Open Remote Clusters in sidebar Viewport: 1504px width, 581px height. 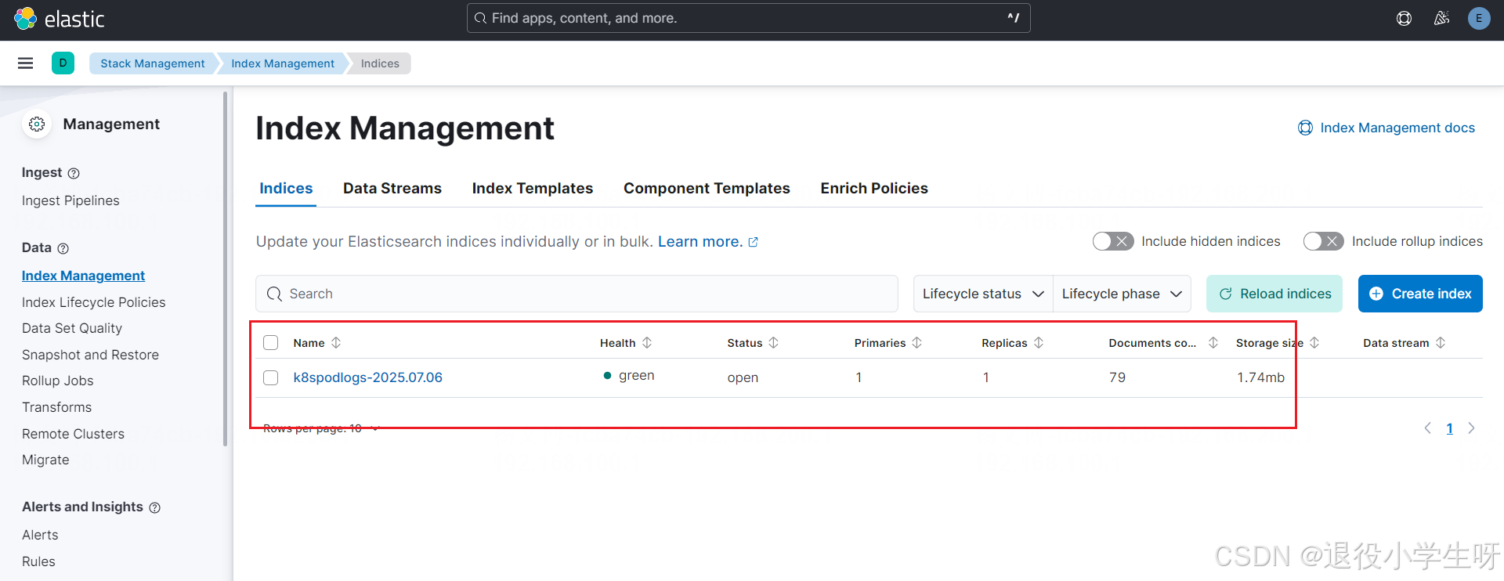pyautogui.click(x=73, y=434)
